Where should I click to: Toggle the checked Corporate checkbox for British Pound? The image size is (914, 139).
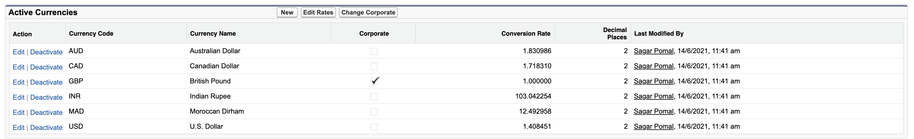pos(374,81)
